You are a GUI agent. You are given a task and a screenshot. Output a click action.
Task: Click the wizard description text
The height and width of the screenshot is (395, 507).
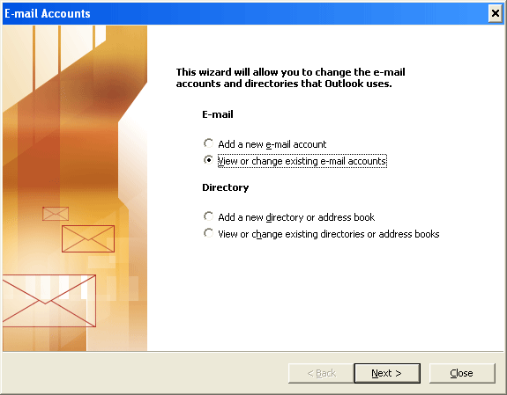[x=290, y=77]
